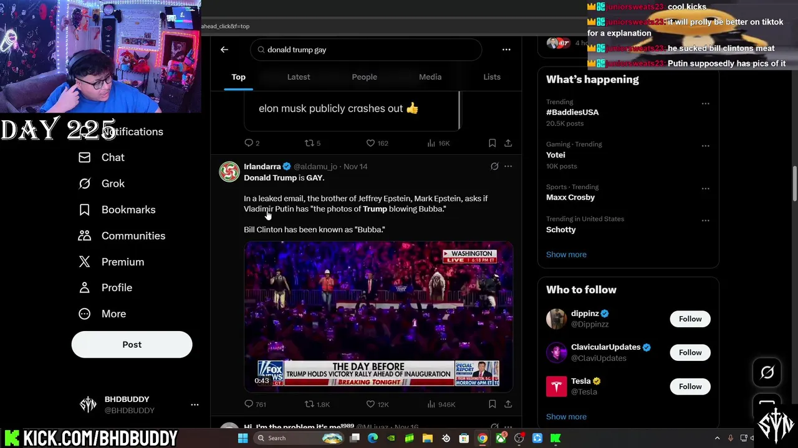This screenshot has width=798, height=448.
Task: Open Premium in the sidebar
Action: pos(111,262)
